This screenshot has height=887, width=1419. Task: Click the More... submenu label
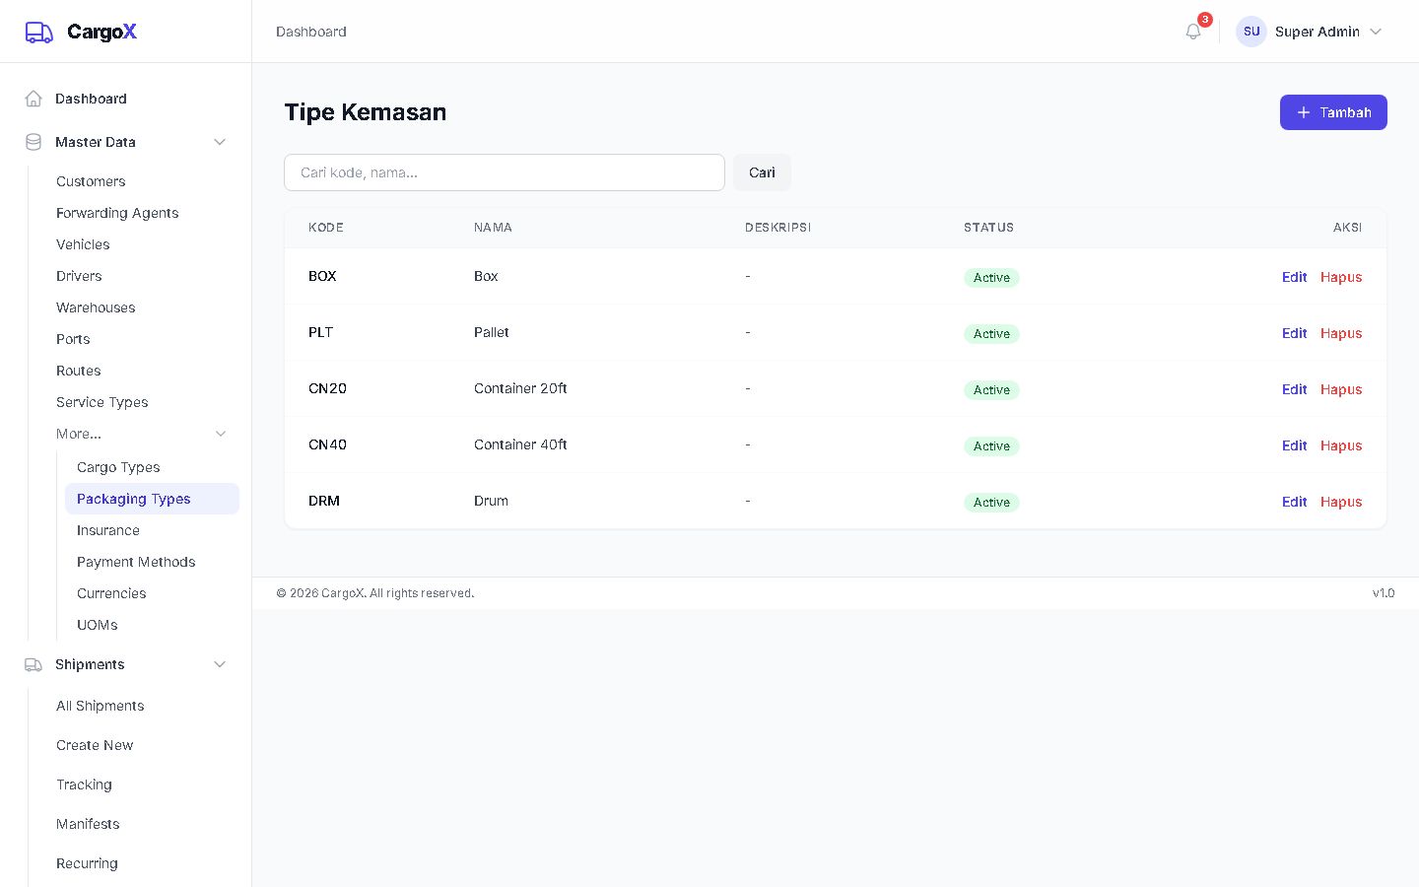coord(79,434)
